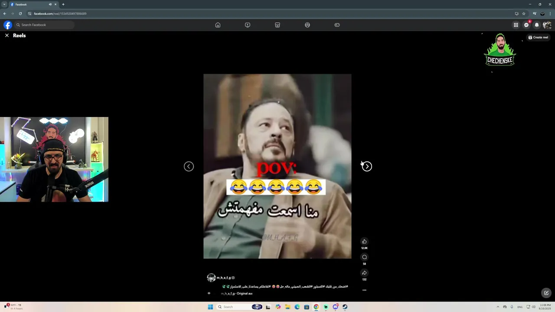555x312 pixels.
Task: Open the Windows Start menu
Action: coord(210,307)
